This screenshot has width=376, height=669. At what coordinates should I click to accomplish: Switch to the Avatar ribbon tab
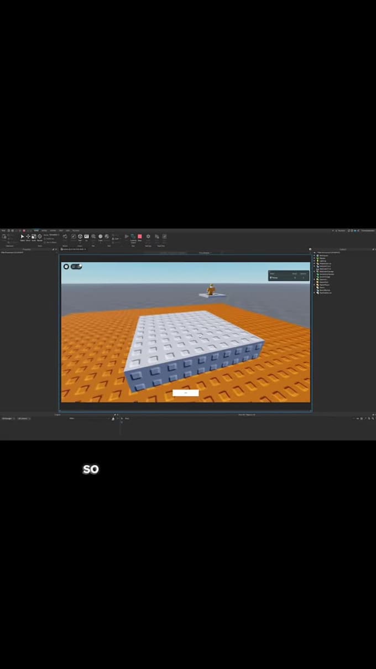coord(53,230)
